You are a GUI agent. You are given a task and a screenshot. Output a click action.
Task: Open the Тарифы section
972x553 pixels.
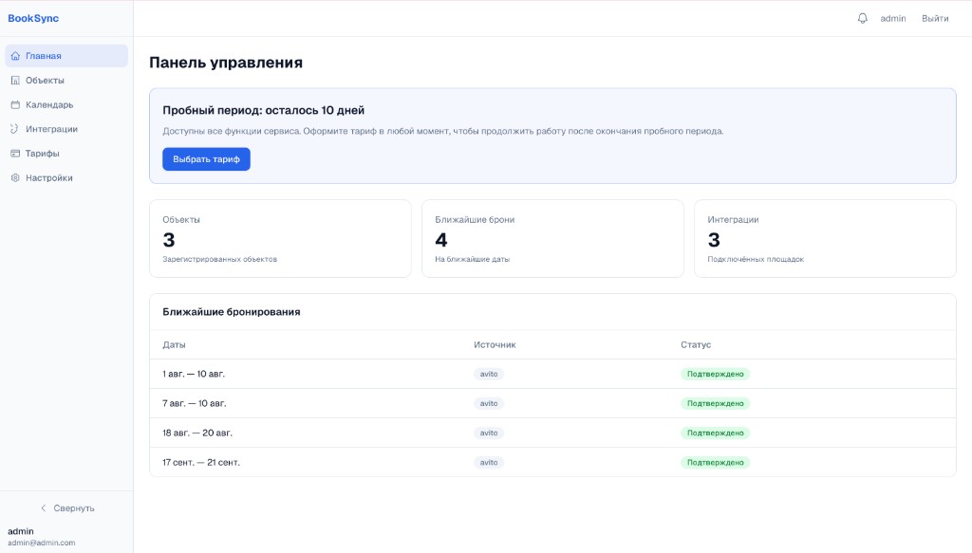[x=66, y=154]
